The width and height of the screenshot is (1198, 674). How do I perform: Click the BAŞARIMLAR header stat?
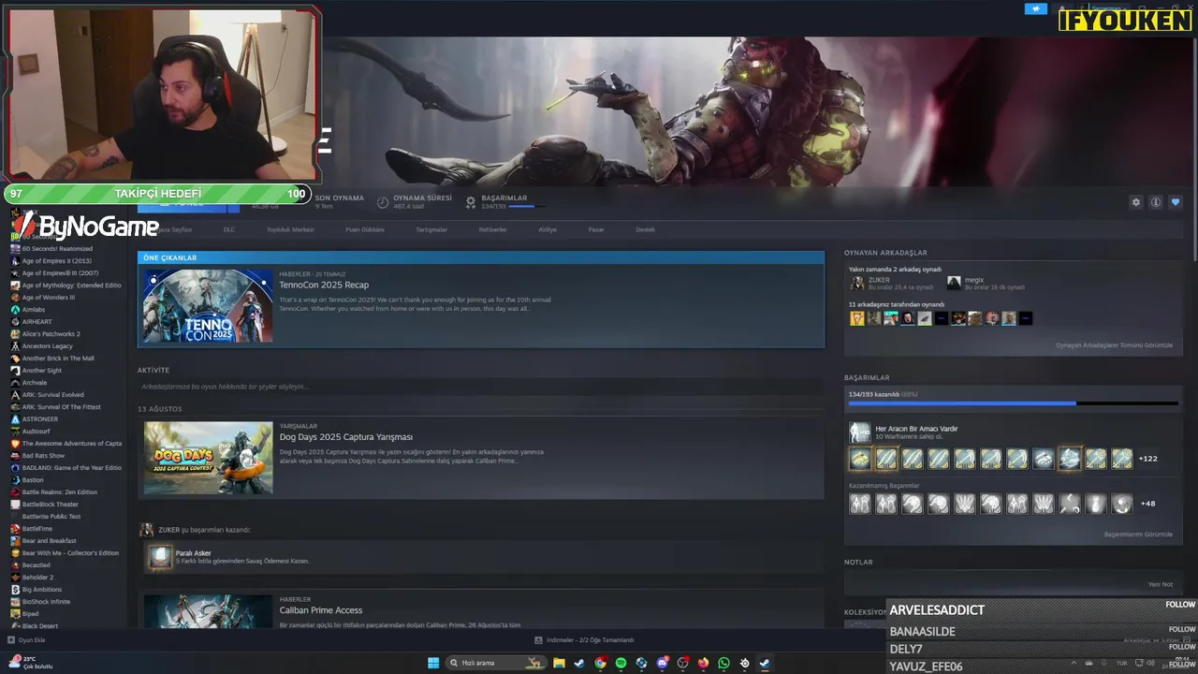pos(506,201)
